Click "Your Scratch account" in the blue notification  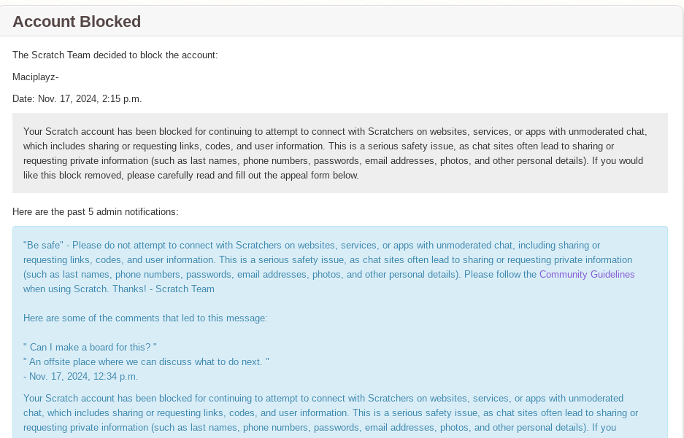point(67,399)
